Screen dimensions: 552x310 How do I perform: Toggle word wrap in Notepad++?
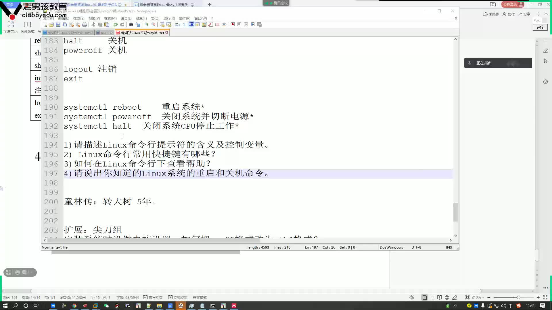[177, 24]
